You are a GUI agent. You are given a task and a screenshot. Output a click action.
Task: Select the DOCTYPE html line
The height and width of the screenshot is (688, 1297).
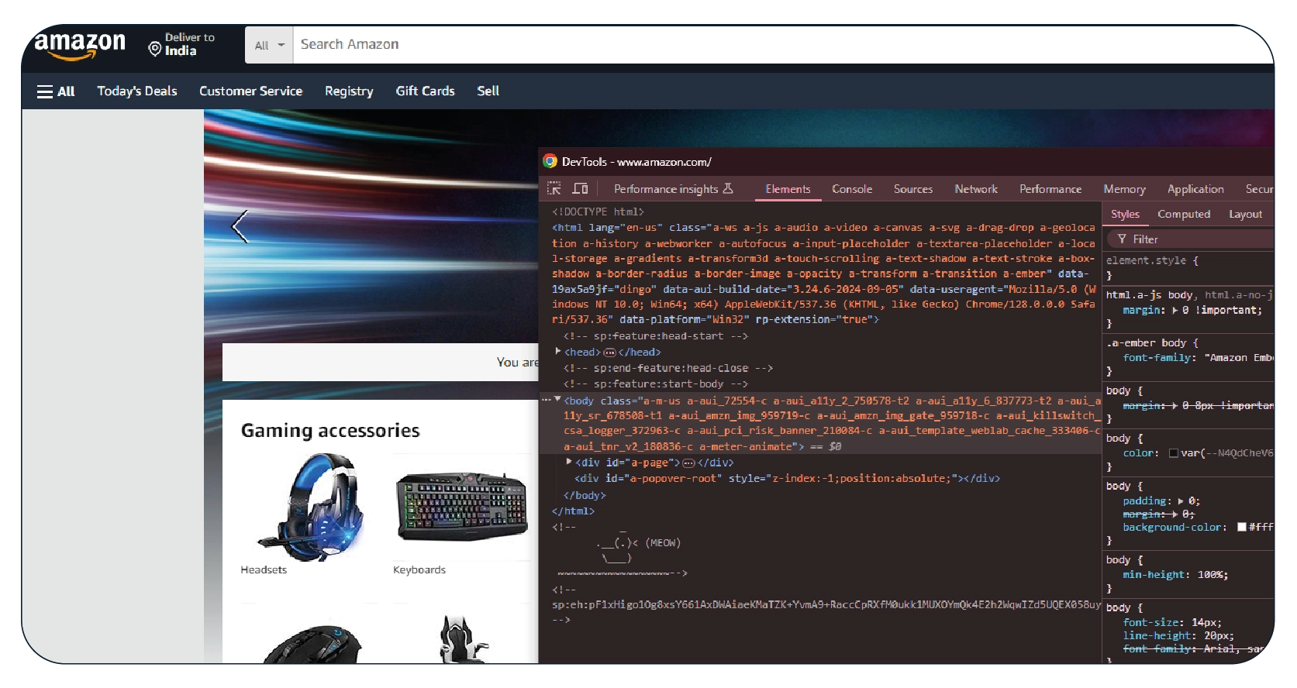(x=598, y=212)
